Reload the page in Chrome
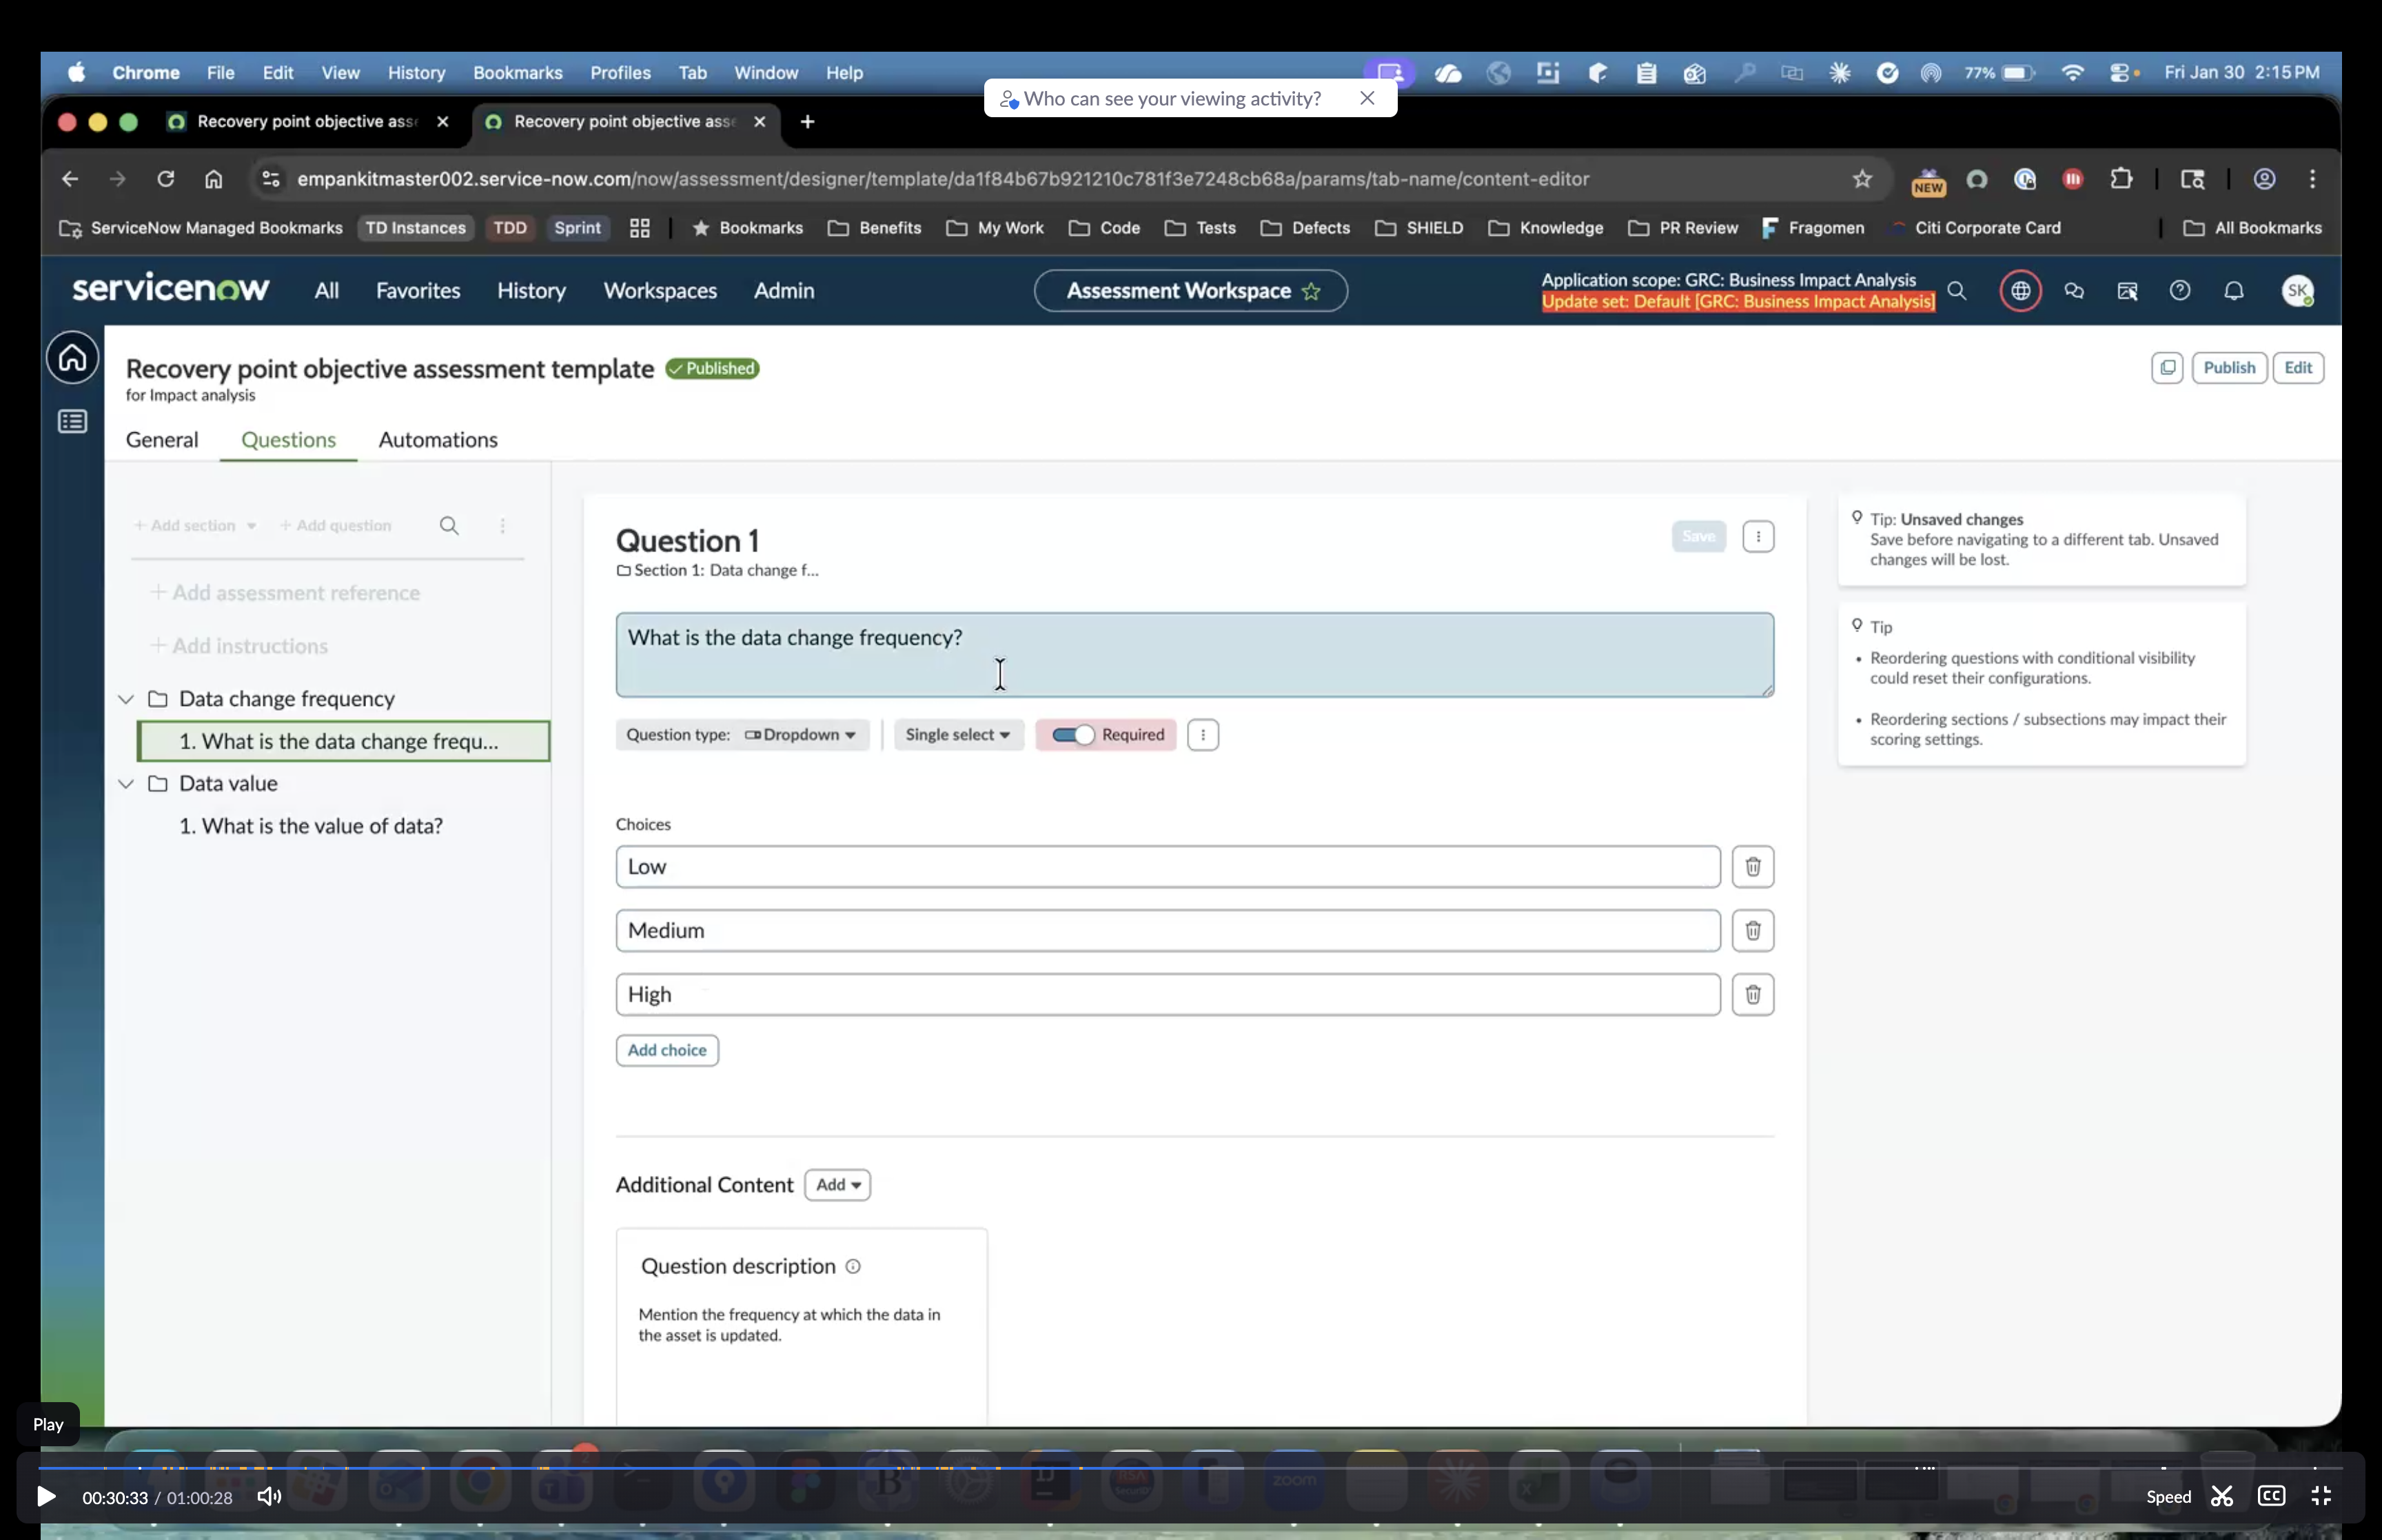This screenshot has width=2382, height=1540. tap(166, 179)
